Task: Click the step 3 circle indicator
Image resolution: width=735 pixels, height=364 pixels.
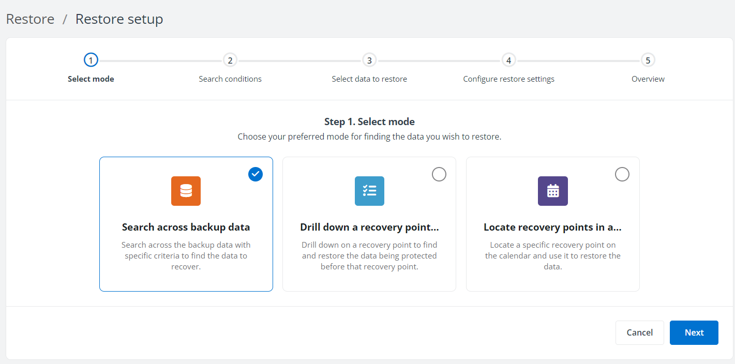Action: [x=369, y=60]
